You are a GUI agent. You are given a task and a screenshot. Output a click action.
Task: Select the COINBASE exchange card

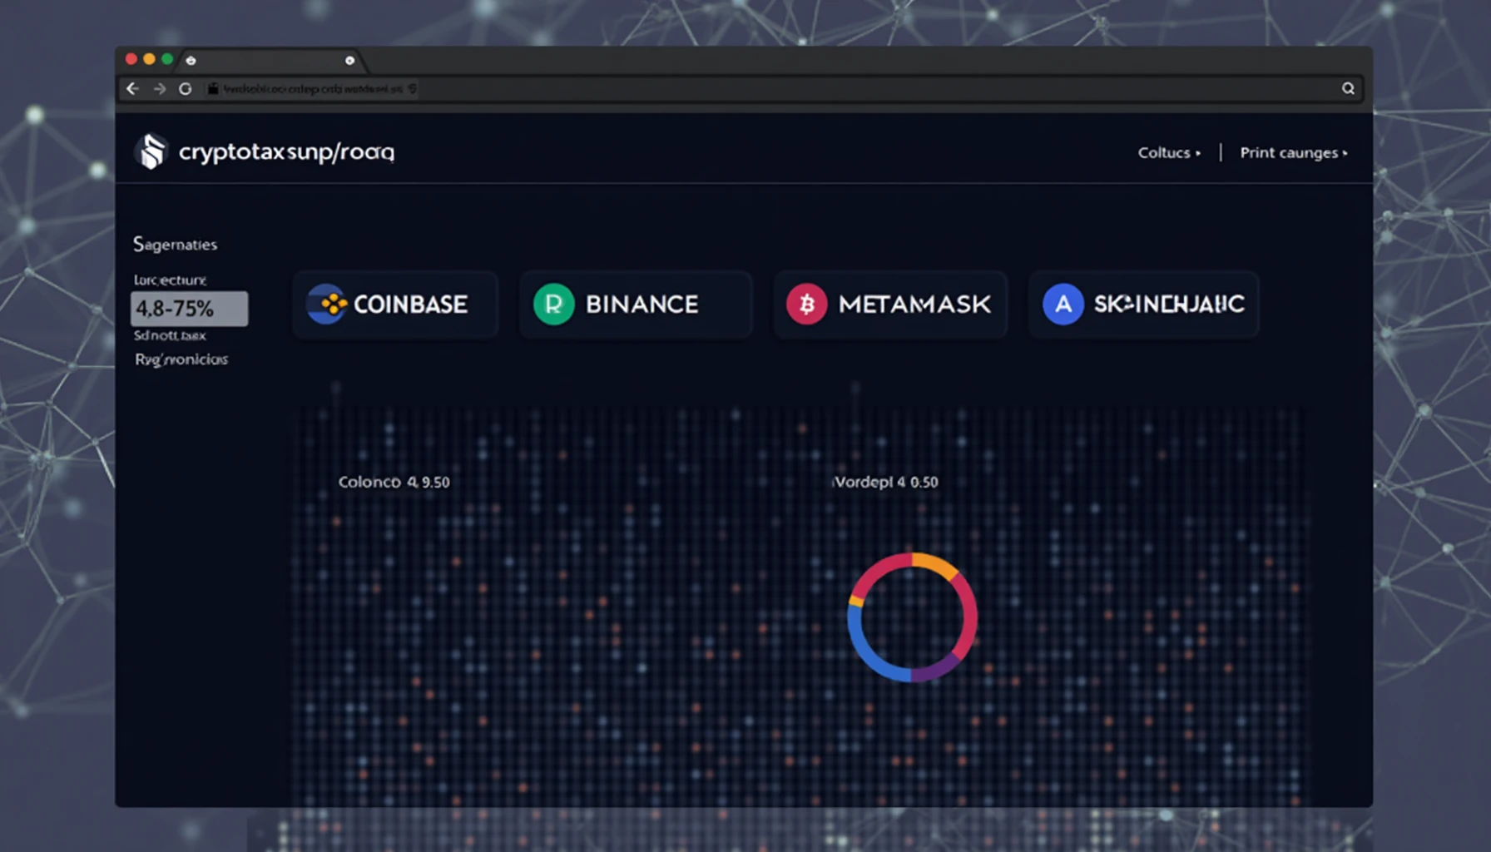(x=395, y=305)
